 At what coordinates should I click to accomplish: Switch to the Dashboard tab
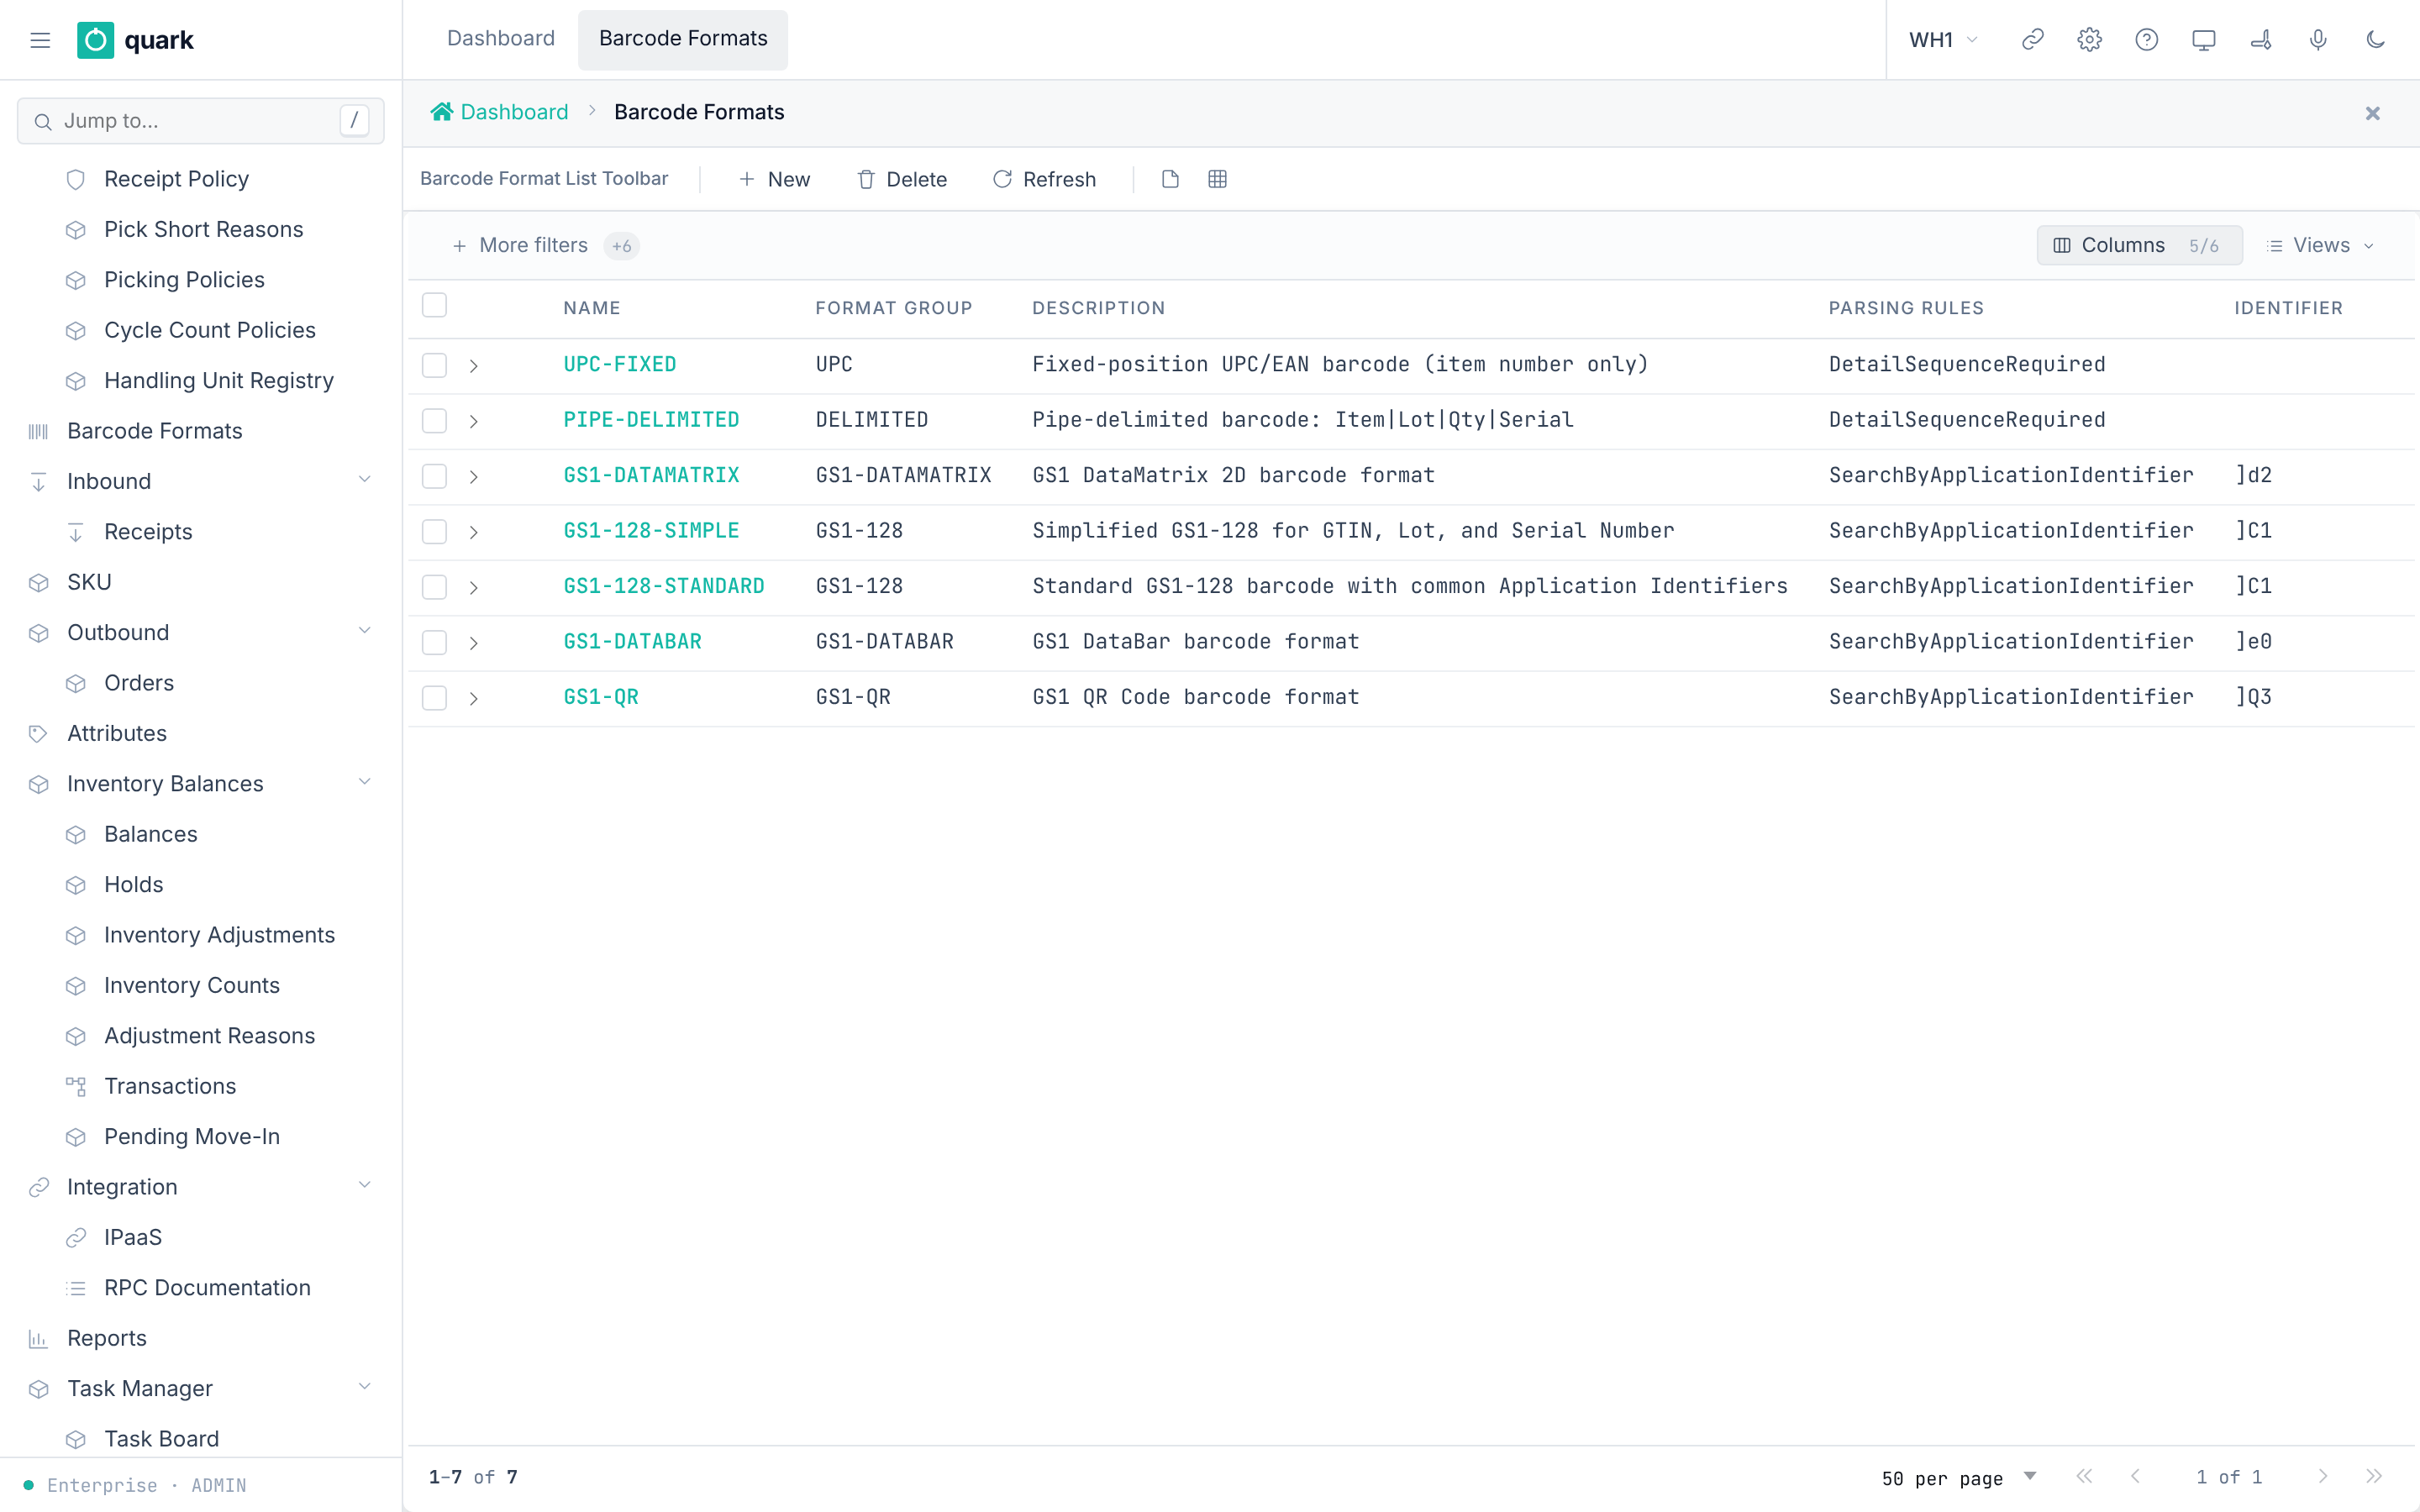point(500,39)
